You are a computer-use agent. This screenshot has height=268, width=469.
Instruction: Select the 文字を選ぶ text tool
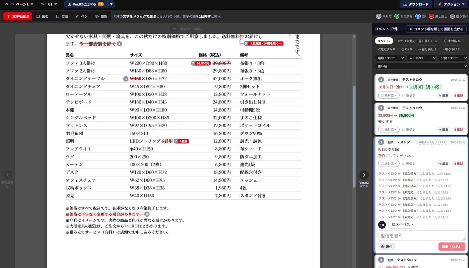click(x=18, y=16)
